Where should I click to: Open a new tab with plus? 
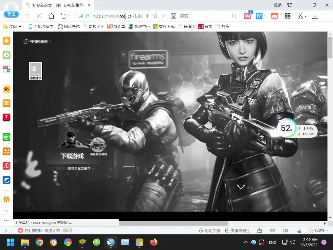click(100, 5)
